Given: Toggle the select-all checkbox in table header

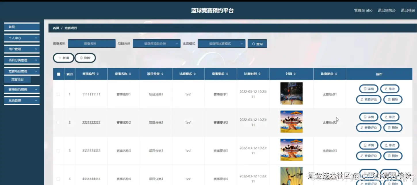Looking at the screenshot, I should [x=59, y=74].
